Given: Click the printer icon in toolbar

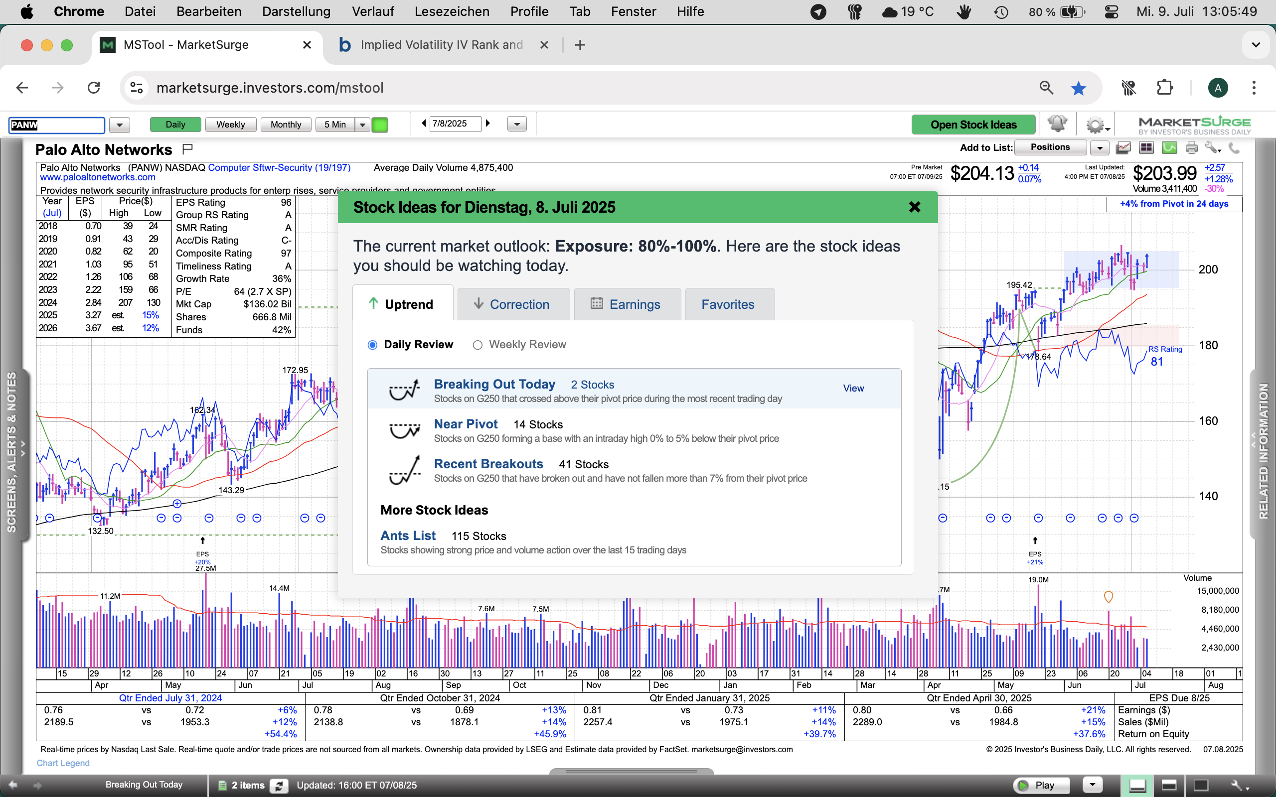Looking at the screenshot, I should click(x=1192, y=148).
